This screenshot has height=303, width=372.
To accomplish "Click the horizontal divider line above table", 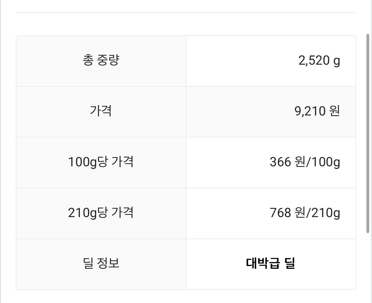I will point(186,13).
